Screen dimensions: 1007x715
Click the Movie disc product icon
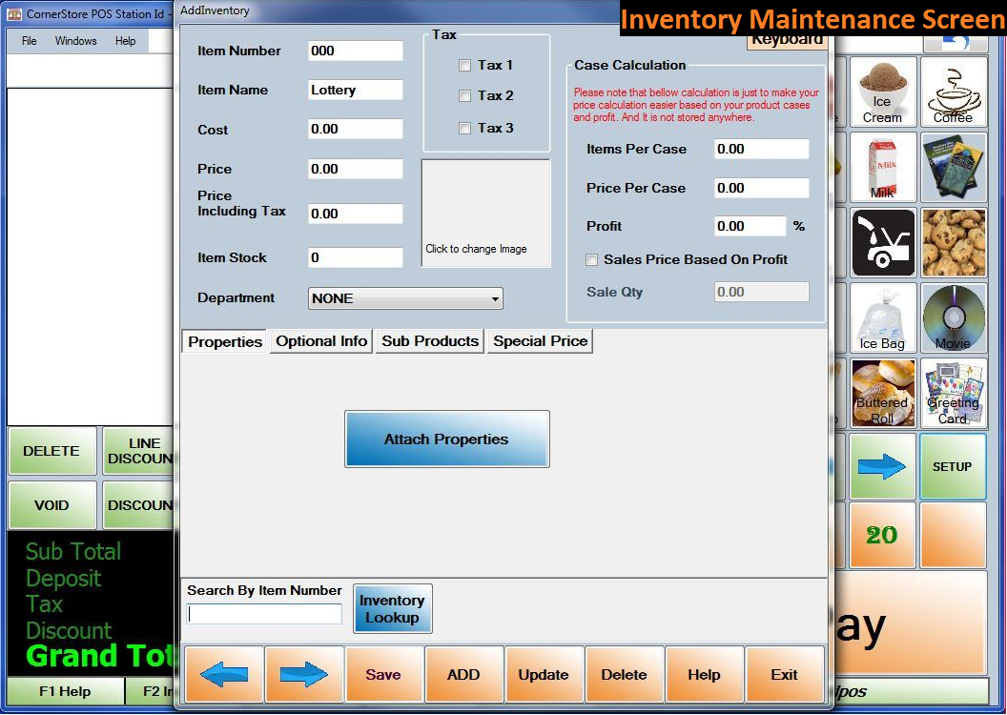(953, 318)
